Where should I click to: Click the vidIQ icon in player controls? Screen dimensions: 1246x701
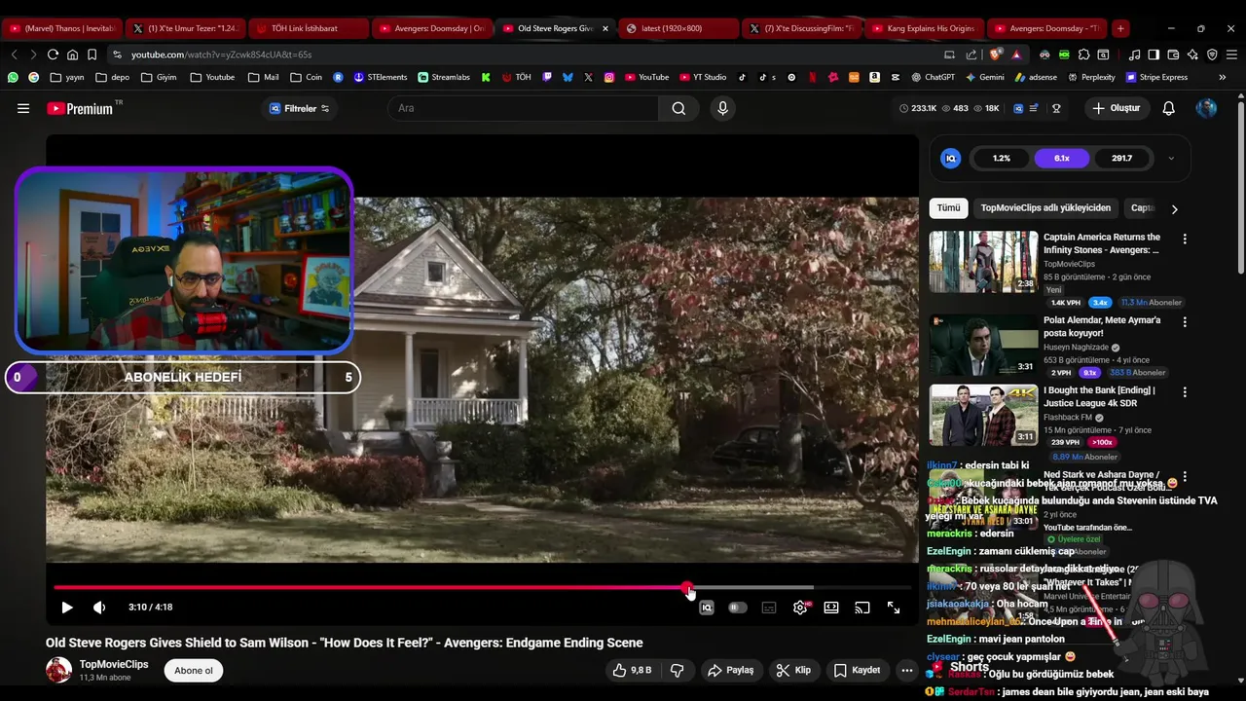point(707,608)
